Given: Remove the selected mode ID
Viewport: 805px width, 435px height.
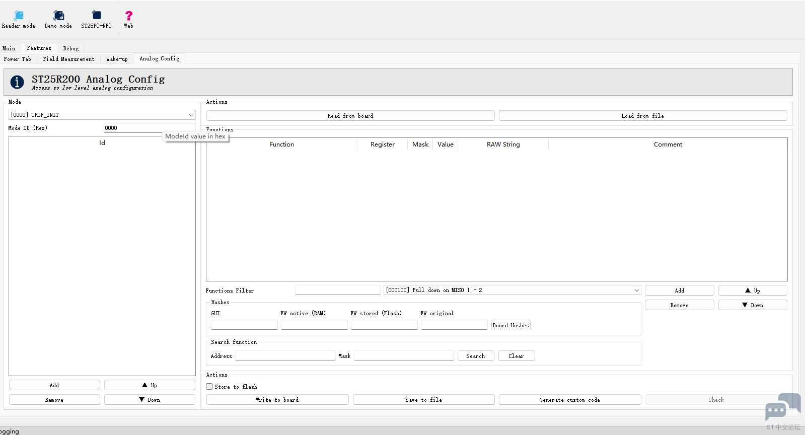Looking at the screenshot, I should click(54, 400).
